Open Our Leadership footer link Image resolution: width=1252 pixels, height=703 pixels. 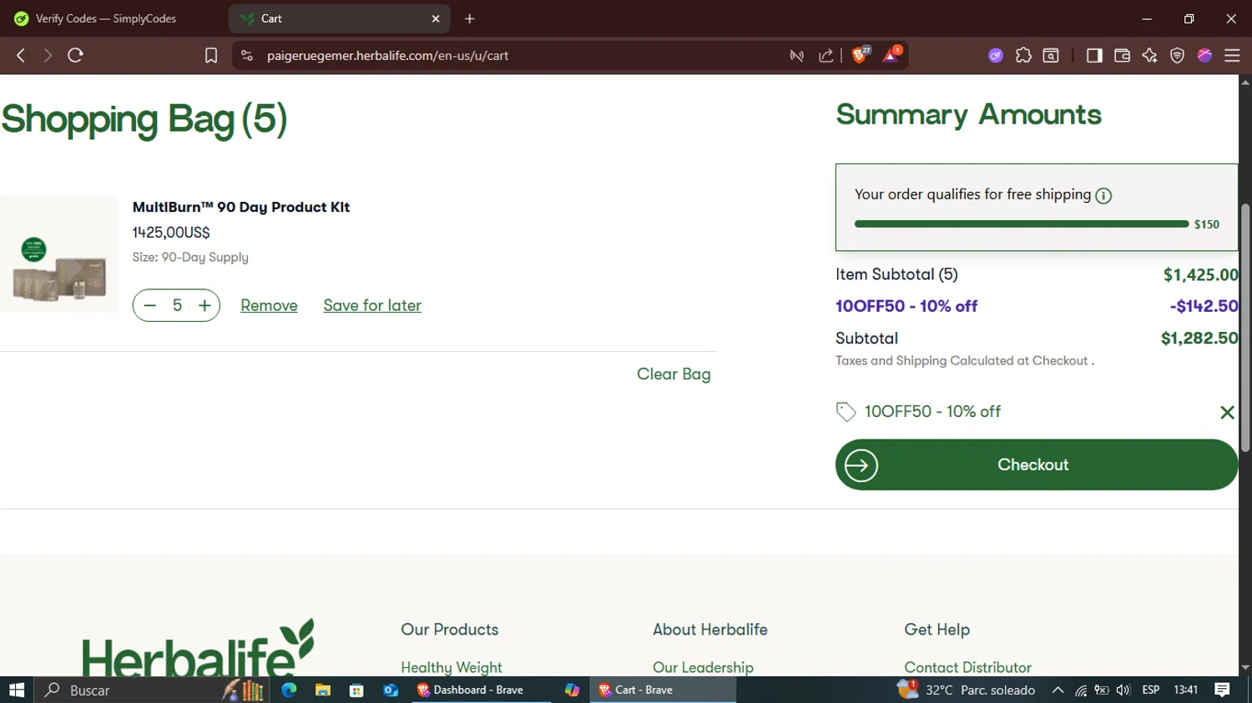click(703, 667)
